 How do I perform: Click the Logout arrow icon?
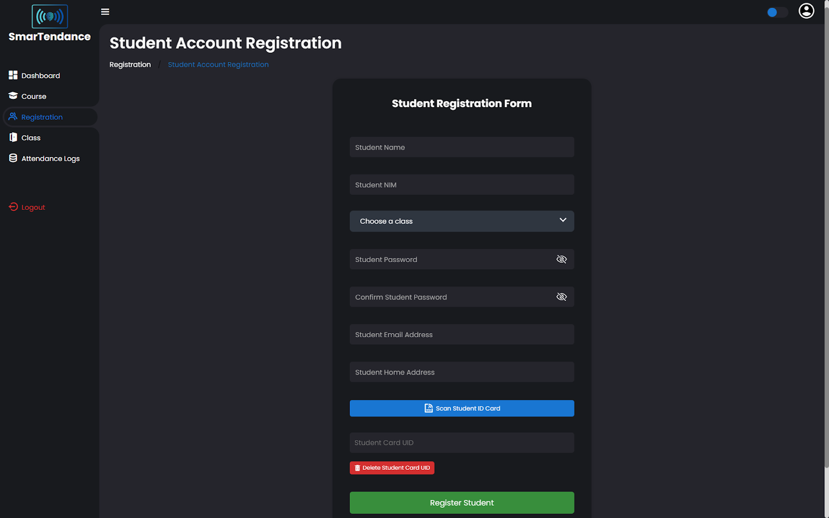point(13,207)
